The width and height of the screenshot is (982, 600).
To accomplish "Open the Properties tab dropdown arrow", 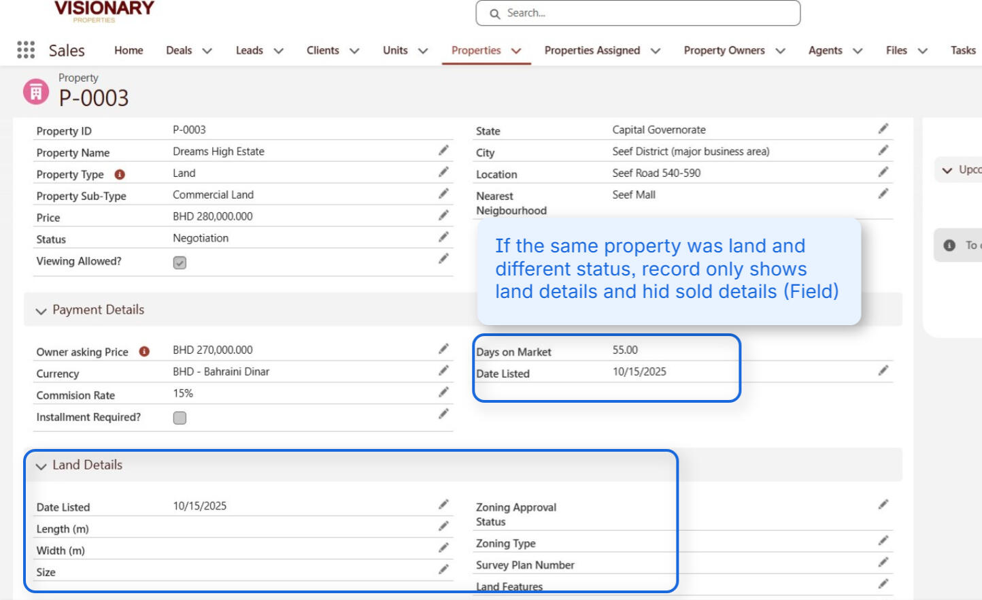I will [x=515, y=50].
